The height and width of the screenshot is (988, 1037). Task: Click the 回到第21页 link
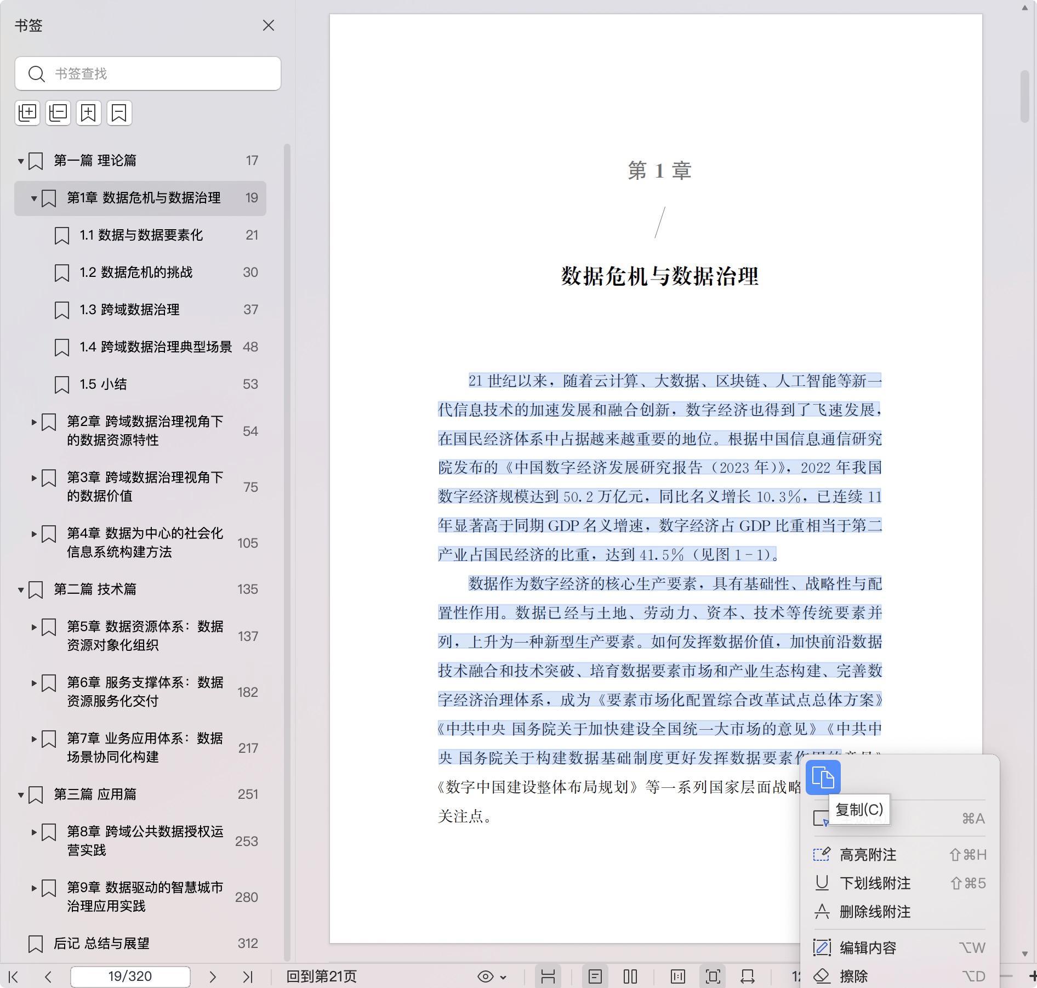(322, 976)
